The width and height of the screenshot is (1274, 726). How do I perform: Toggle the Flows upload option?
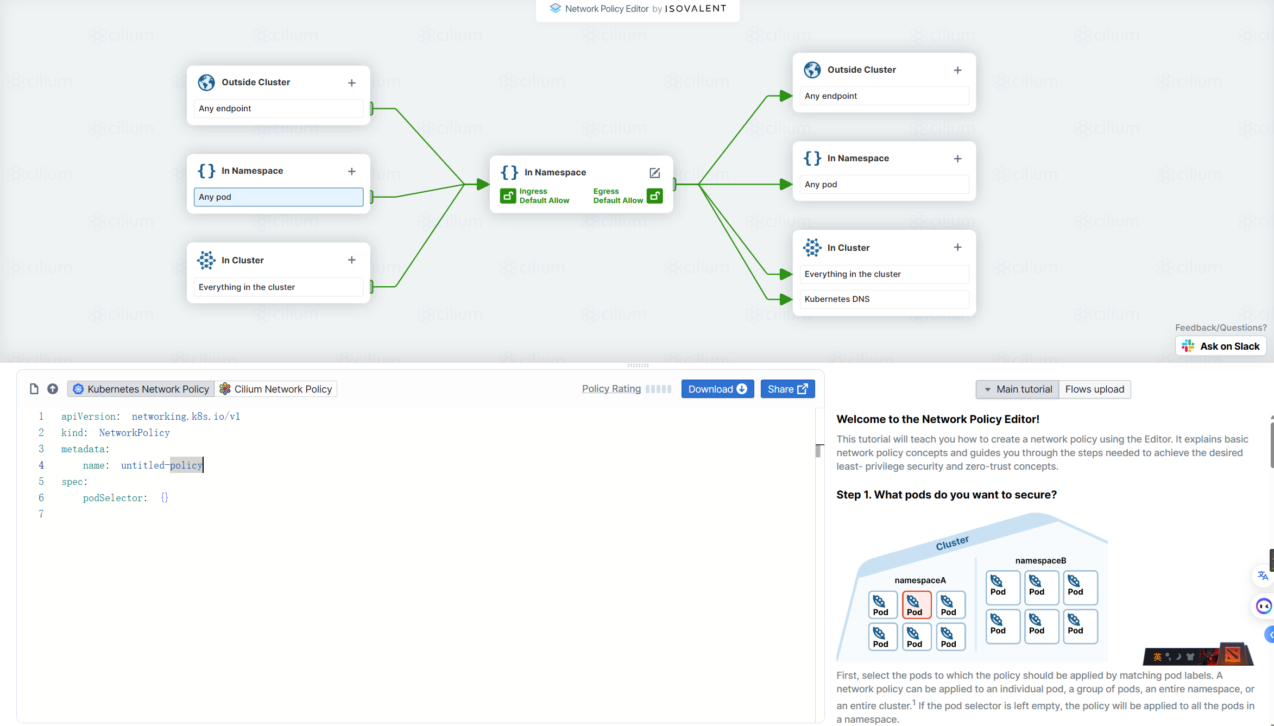coord(1095,388)
